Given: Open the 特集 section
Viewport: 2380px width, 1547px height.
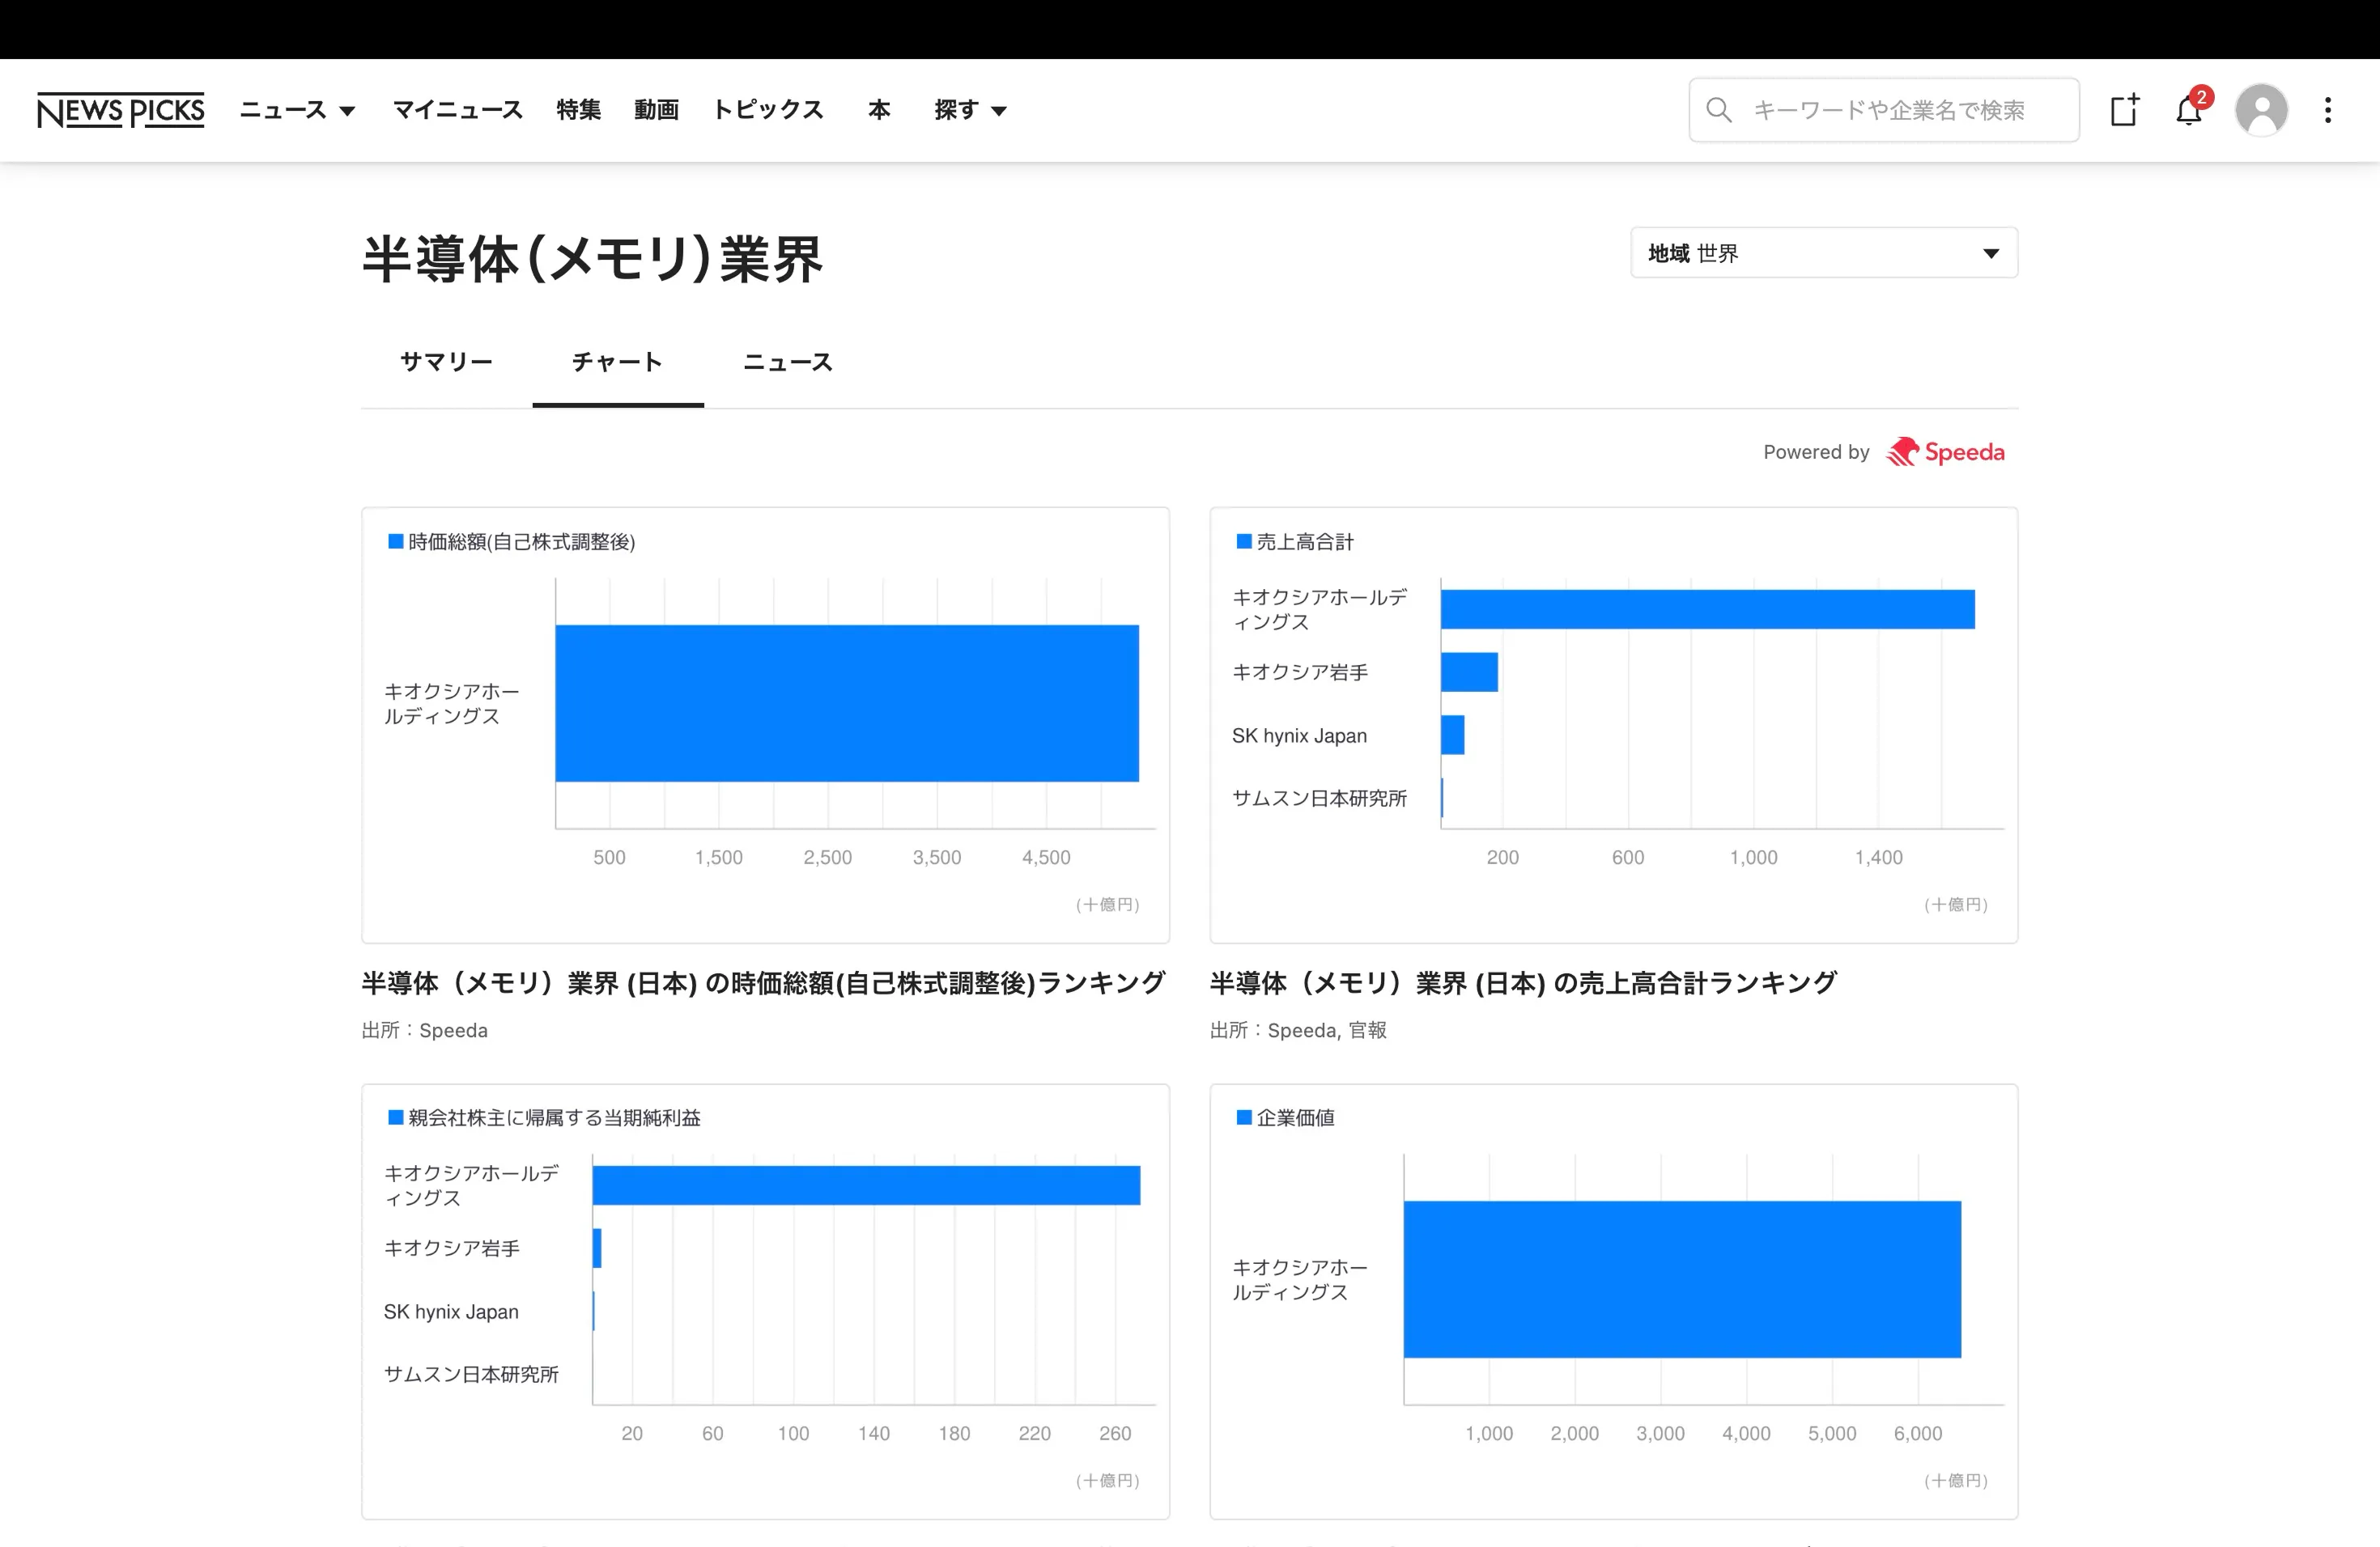Looking at the screenshot, I should pos(579,110).
